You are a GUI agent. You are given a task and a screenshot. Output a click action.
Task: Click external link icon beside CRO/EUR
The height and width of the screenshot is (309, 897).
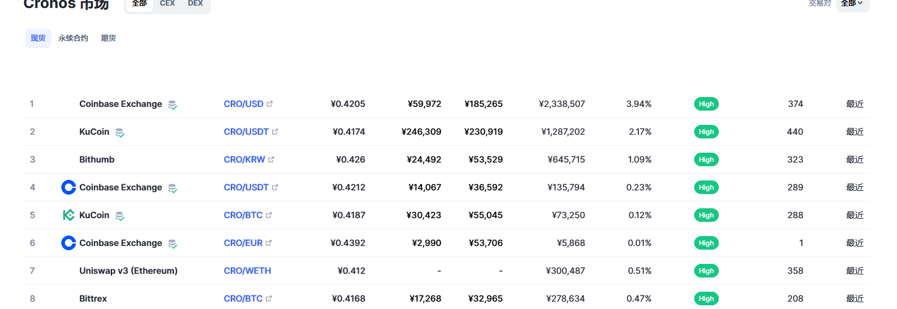point(269,243)
